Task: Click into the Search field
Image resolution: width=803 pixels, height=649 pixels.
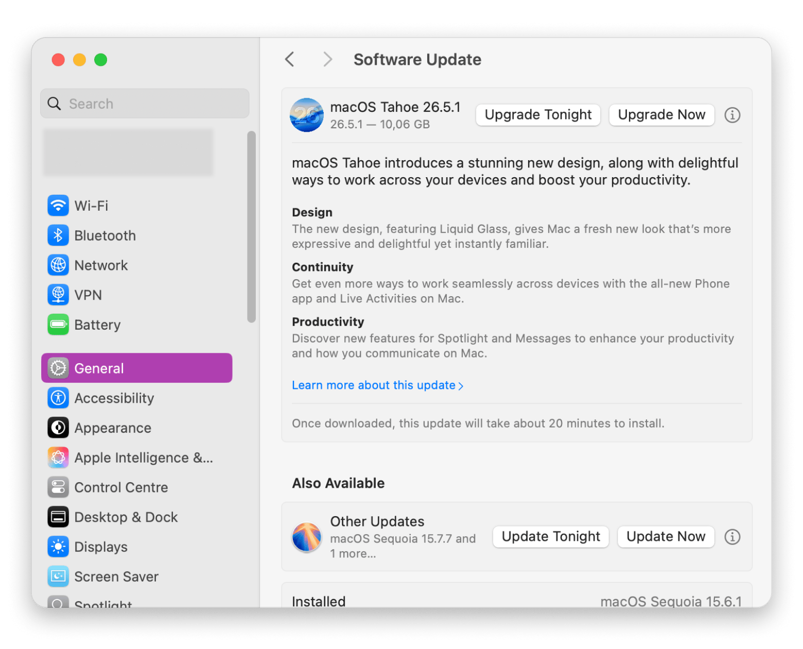Action: pyautogui.click(x=145, y=104)
